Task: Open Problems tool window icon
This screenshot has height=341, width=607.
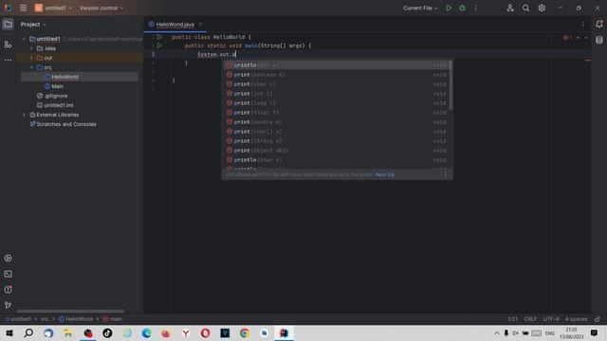Action: pos(8,290)
